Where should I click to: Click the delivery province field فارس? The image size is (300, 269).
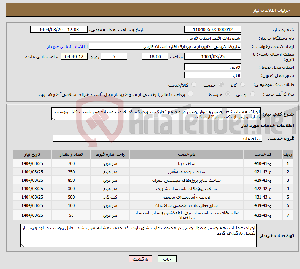click(212, 67)
